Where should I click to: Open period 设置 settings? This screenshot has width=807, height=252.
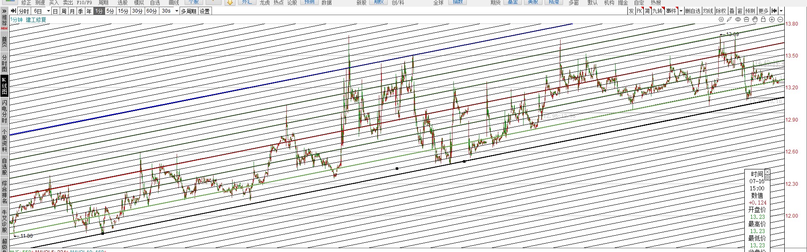(x=205, y=11)
